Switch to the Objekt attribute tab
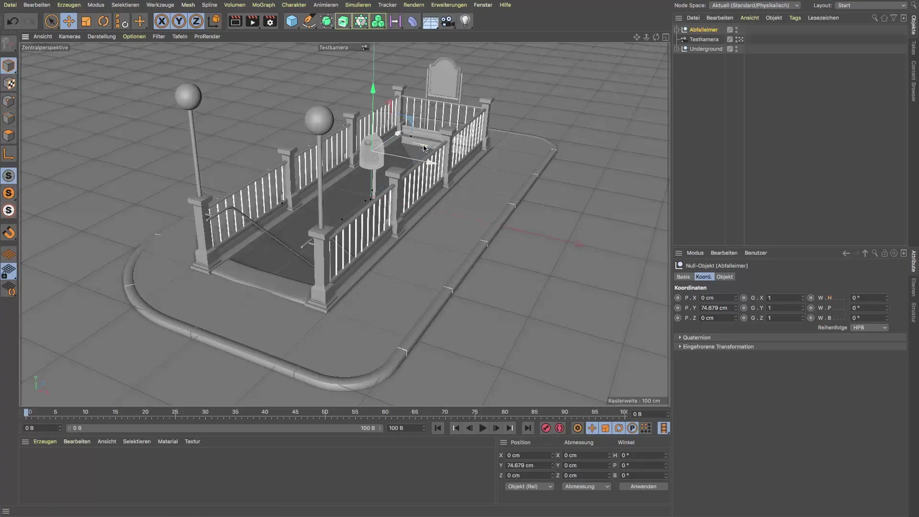Viewport: 919px width, 517px height. [724, 277]
